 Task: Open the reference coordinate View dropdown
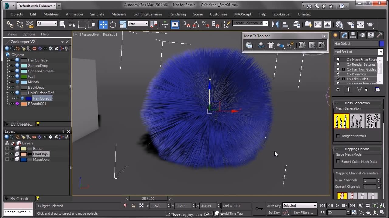(x=138, y=23)
